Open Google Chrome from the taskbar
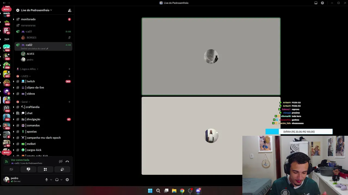The height and width of the screenshot is (195, 348). pyautogui.click(x=182, y=191)
